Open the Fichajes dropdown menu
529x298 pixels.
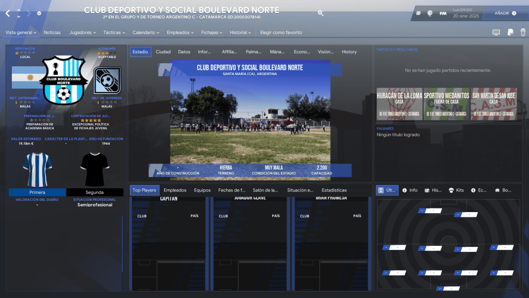pos(212,33)
